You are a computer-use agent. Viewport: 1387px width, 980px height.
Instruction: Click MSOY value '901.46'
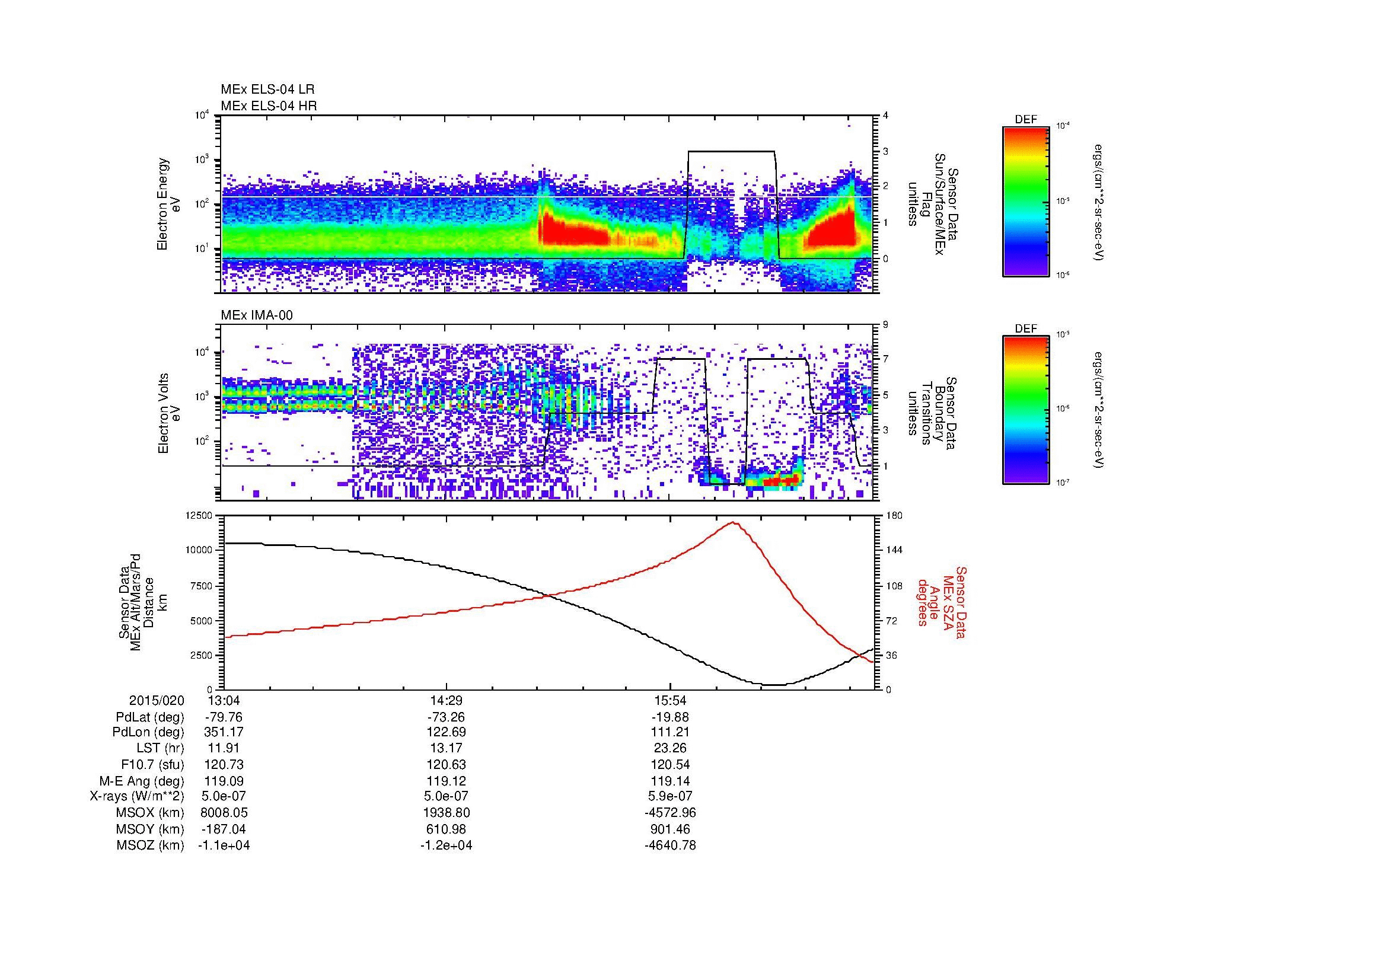tap(670, 829)
